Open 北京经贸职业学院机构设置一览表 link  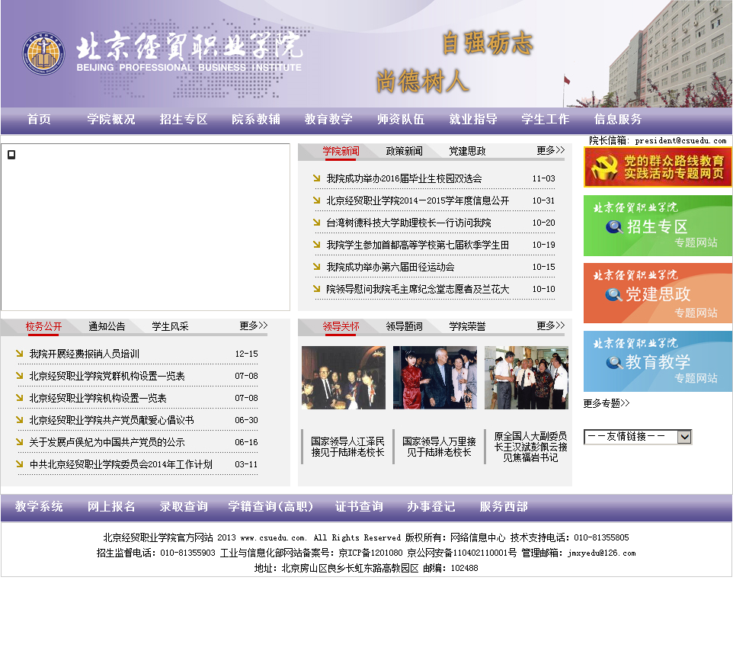click(x=98, y=398)
